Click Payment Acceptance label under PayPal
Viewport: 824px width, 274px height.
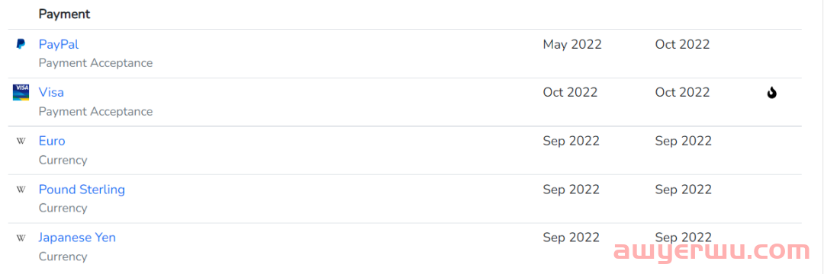click(x=95, y=63)
